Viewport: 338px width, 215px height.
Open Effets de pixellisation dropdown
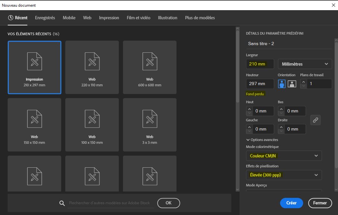click(284, 175)
